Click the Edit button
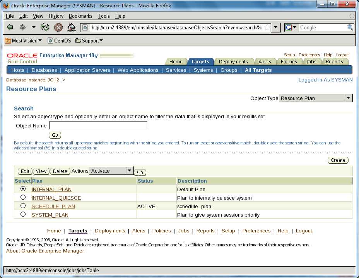Image resolution: width=359 pixels, height=278 pixels. 25,171
